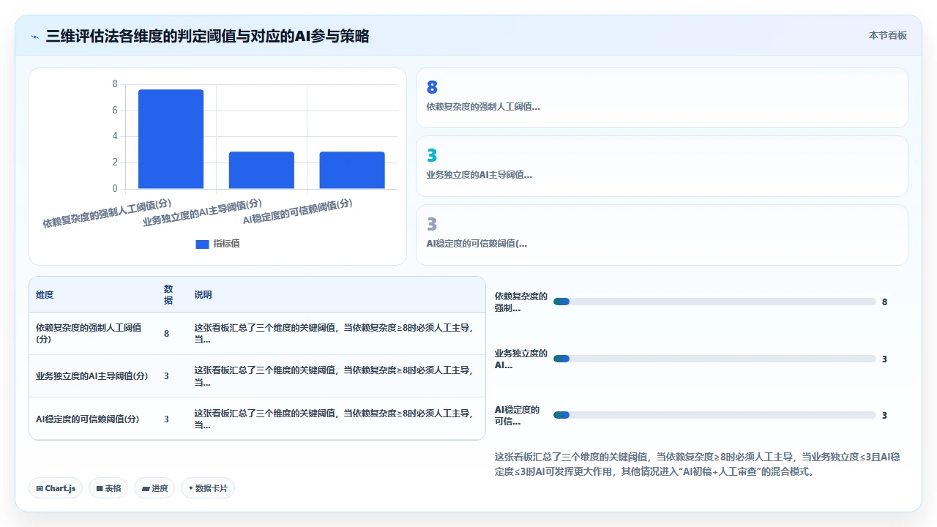Click the 业务独立度的AI progress bar
The height and width of the screenshot is (527, 937).
pyautogui.click(x=714, y=359)
